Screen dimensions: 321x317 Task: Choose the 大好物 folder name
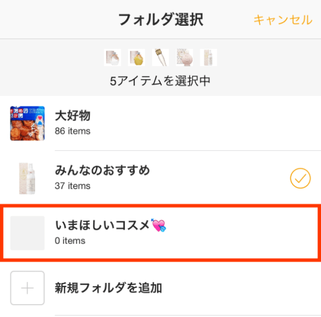pyautogui.click(x=73, y=116)
